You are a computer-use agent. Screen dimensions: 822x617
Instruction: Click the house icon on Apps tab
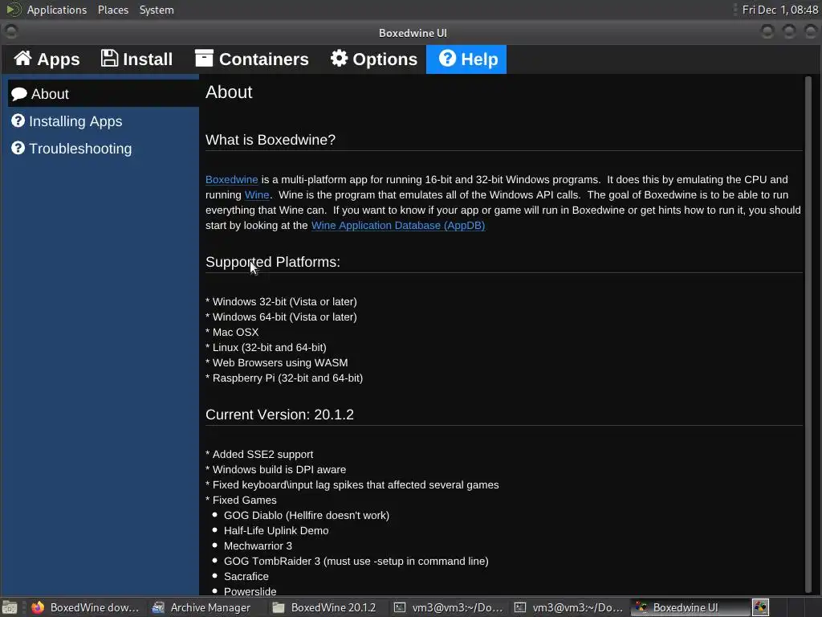pos(22,58)
